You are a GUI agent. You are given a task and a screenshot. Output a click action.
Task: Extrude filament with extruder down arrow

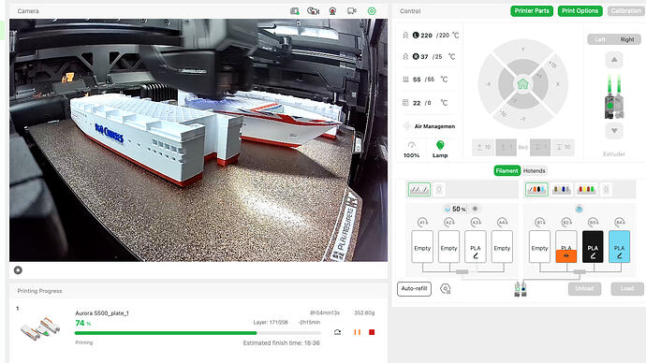tap(614, 131)
